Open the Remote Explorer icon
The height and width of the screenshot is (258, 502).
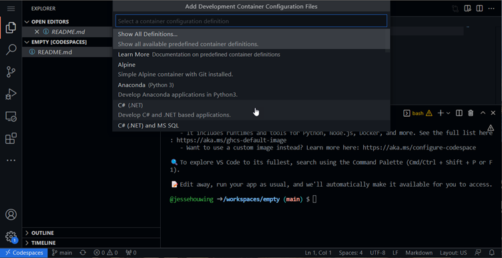coord(11,117)
